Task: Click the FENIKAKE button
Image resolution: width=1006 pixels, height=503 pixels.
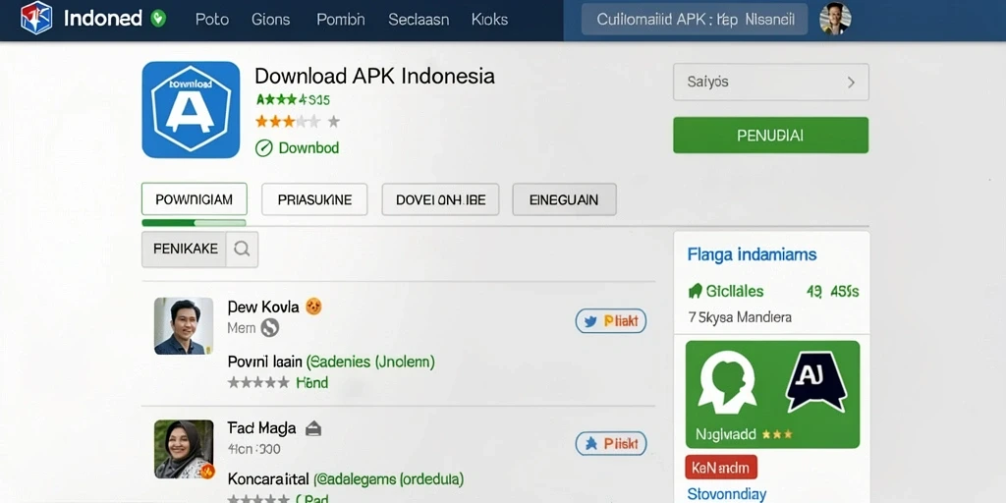Action: pos(185,249)
